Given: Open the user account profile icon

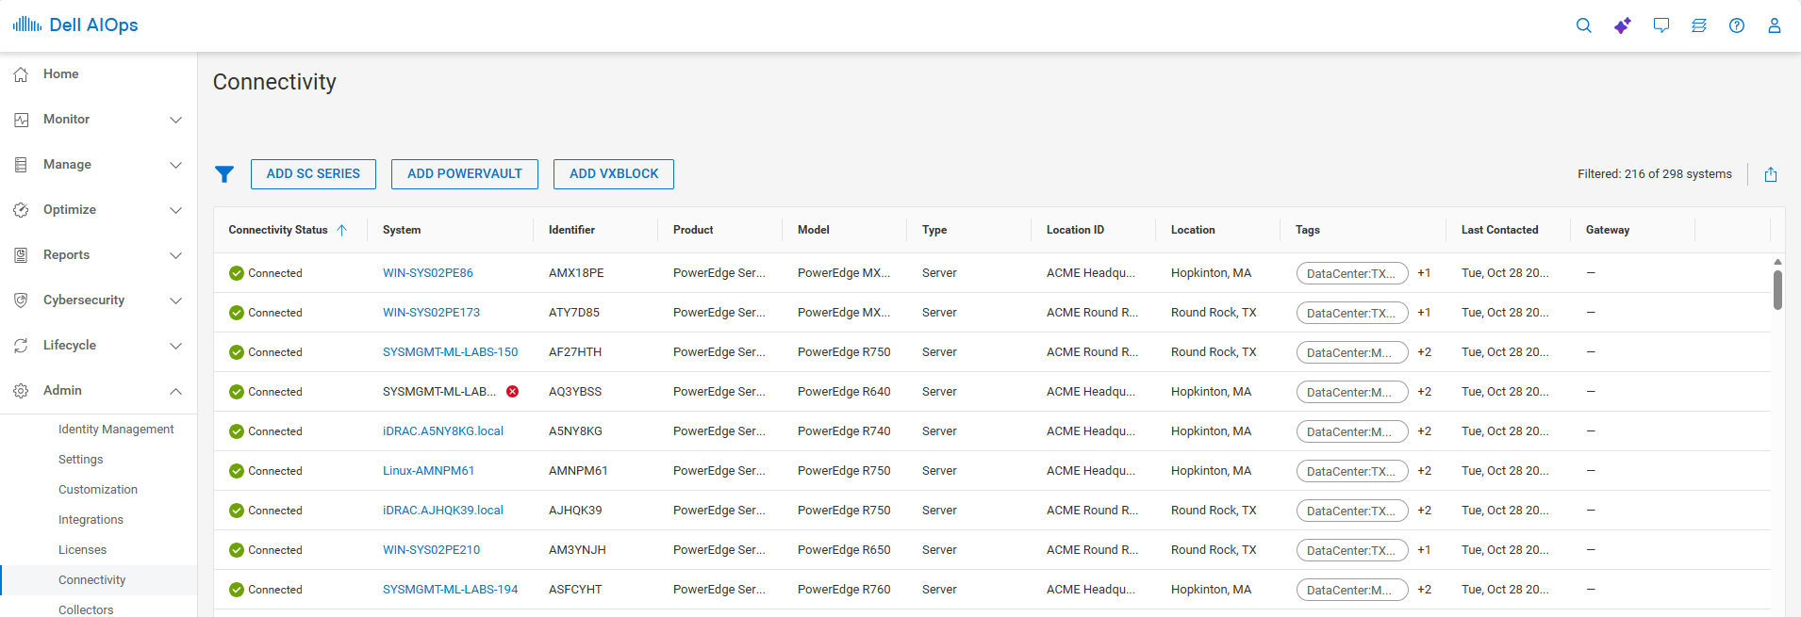Looking at the screenshot, I should click(x=1774, y=25).
